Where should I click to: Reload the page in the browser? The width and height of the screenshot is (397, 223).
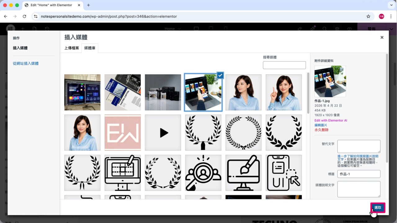pos(25,16)
